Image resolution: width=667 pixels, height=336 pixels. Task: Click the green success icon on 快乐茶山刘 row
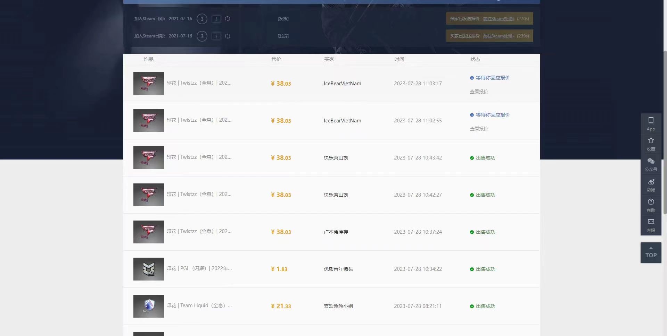pos(472,158)
